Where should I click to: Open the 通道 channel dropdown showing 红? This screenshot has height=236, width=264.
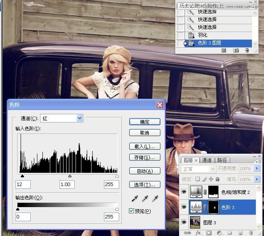point(79,118)
